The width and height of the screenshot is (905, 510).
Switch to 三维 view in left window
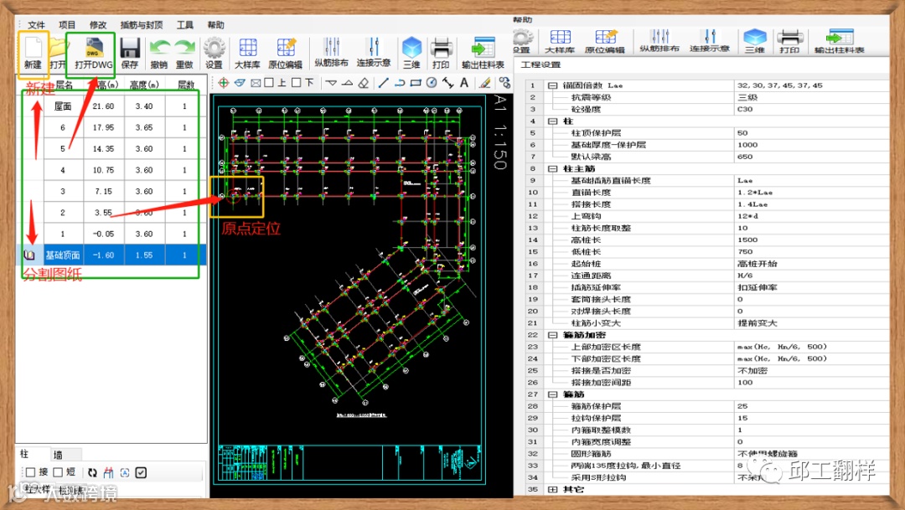coord(411,53)
